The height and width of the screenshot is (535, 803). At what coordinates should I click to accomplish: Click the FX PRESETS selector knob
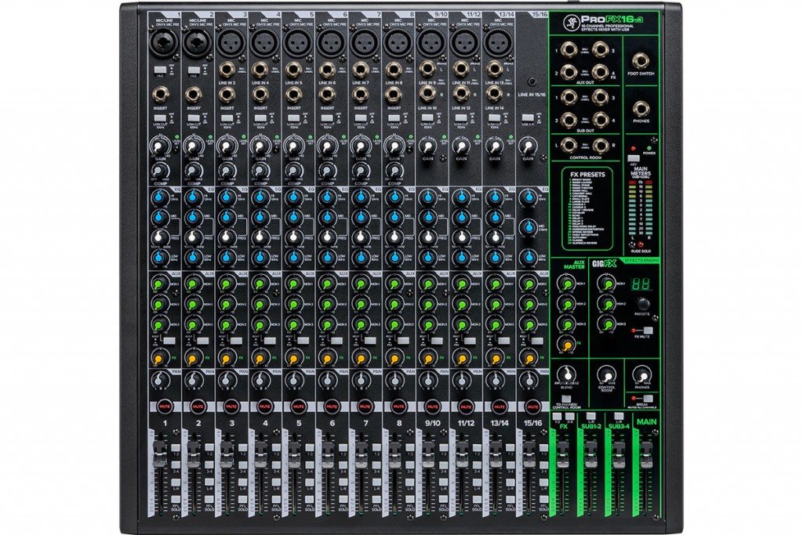pos(642,303)
